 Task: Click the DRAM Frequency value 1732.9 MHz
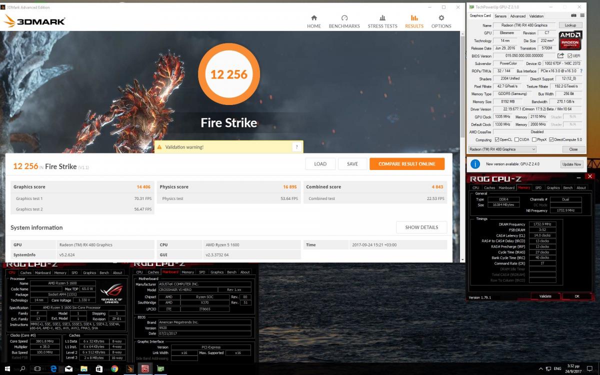pyautogui.click(x=542, y=224)
